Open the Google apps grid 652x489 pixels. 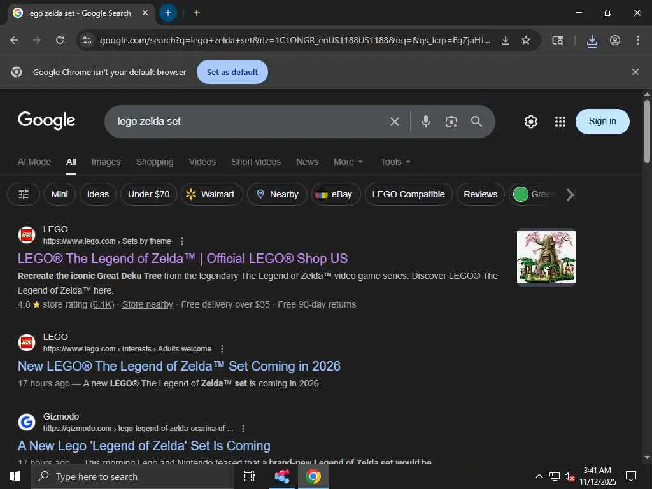(560, 122)
